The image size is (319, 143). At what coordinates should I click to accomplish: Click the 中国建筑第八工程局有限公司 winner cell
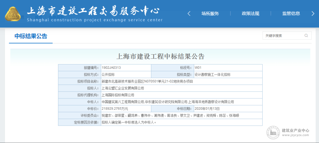click(182, 102)
